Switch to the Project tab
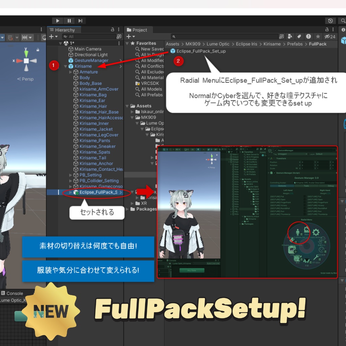 pyautogui.click(x=137, y=30)
